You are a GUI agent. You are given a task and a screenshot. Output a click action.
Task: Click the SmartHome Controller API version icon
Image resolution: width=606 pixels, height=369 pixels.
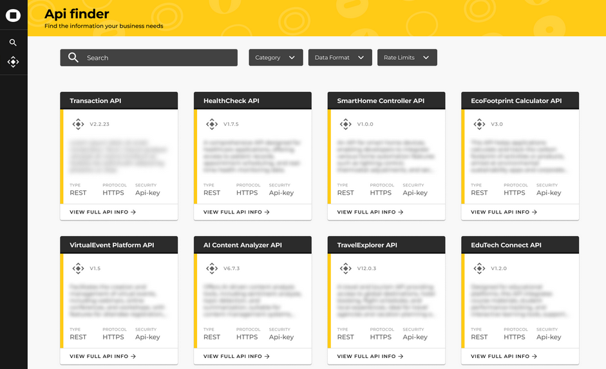pyautogui.click(x=345, y=124)
